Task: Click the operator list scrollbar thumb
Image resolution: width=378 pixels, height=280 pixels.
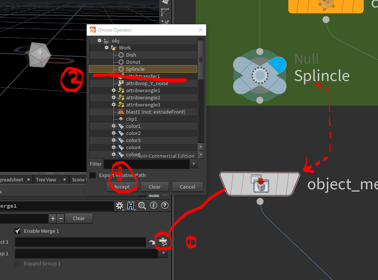Action: click(x=201, y=60)
